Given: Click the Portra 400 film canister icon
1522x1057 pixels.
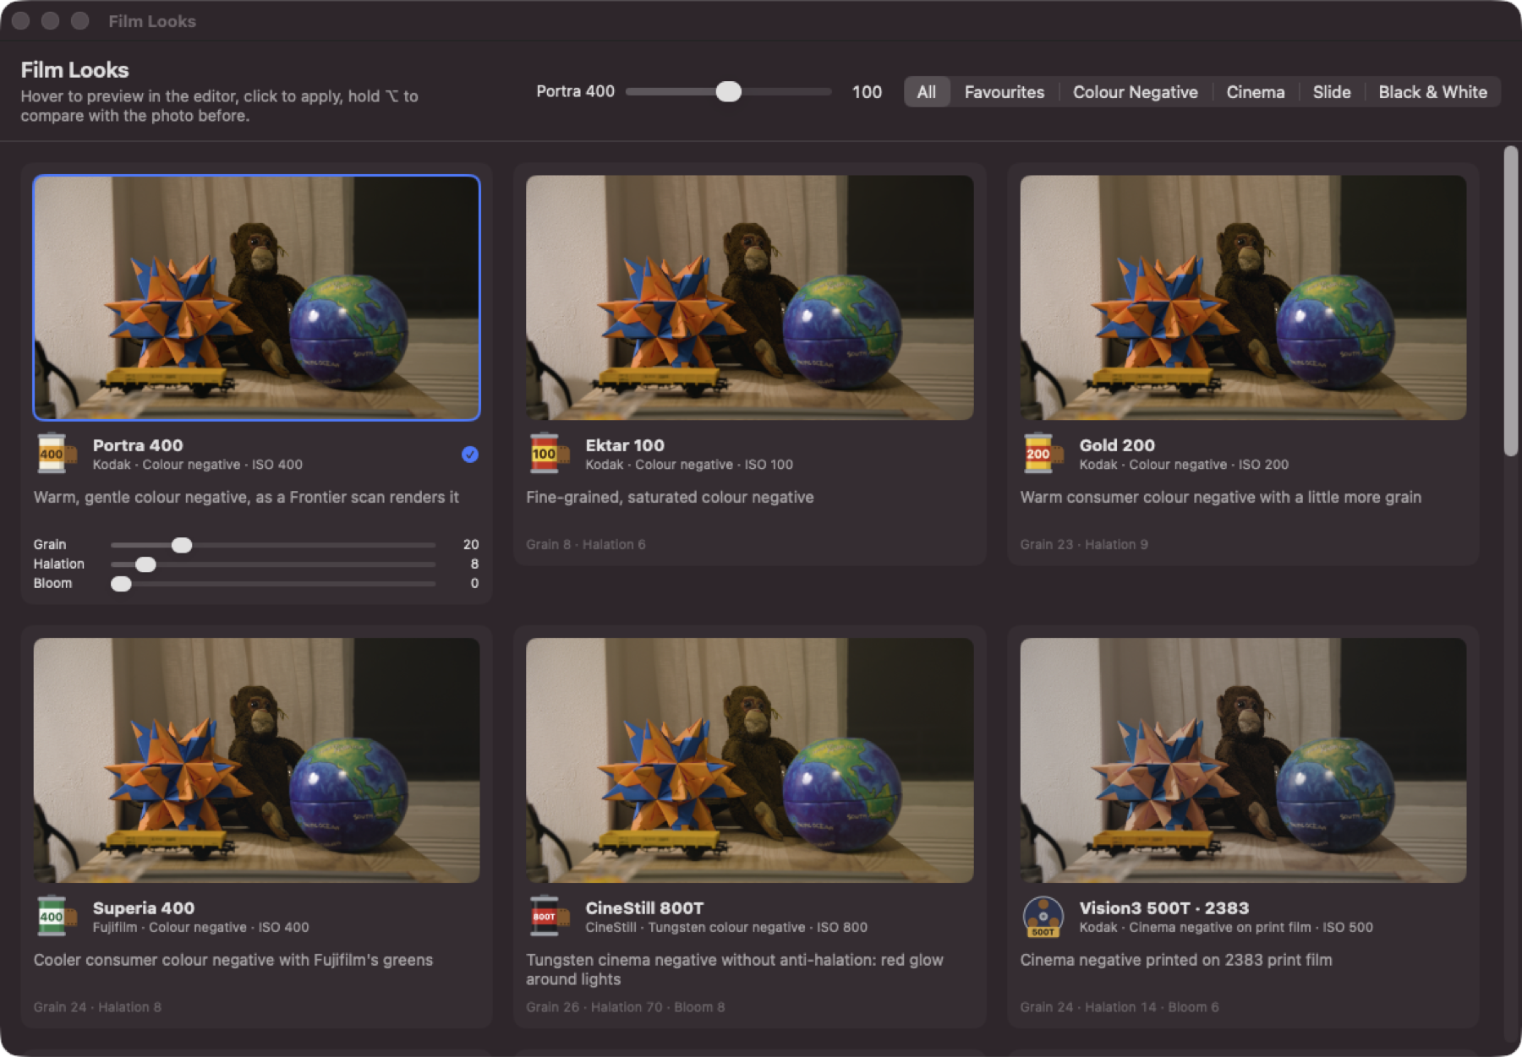Looking at the screenshot, I should pyautogui.click(x=57, y=454).
